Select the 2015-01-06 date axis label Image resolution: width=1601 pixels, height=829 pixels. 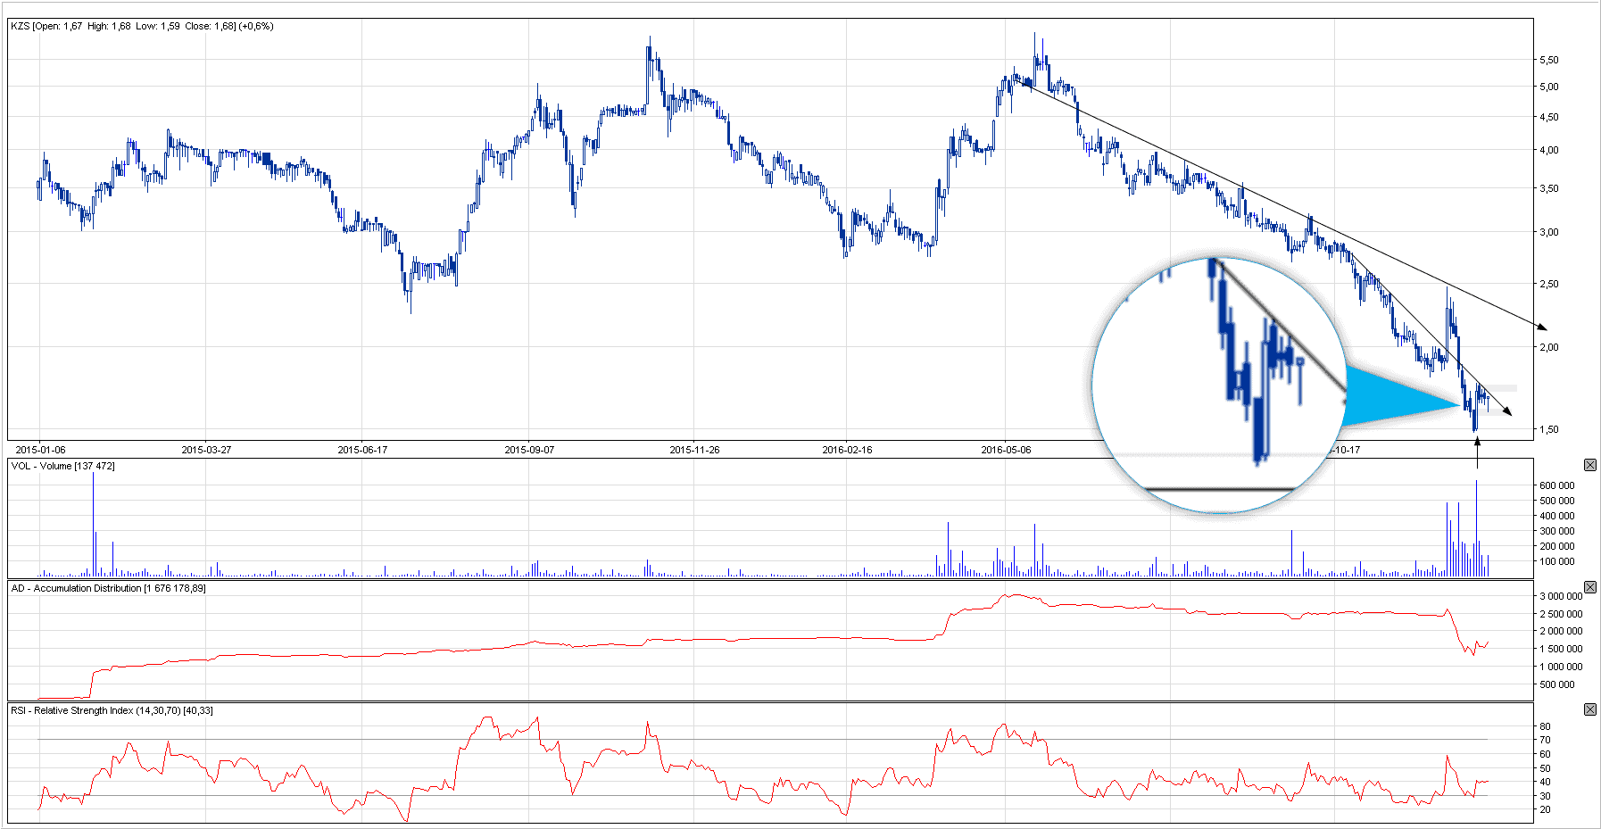[40, 450]
